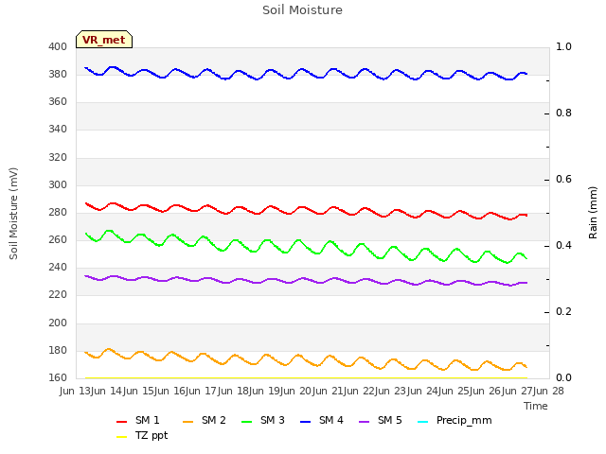Click the blue SM 4 legend swatch

(x=306, y=422)
